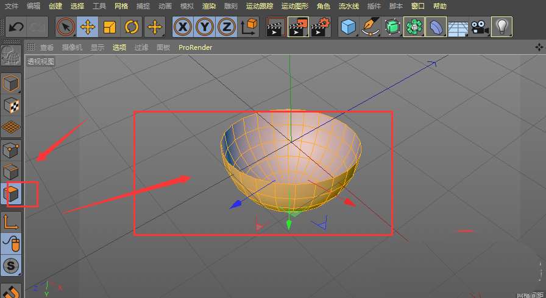Switch to edge mode in left sidebar

tap(12, 172)
